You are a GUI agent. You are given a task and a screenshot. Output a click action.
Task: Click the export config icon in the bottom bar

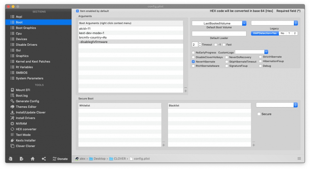[x=22, y=159]
